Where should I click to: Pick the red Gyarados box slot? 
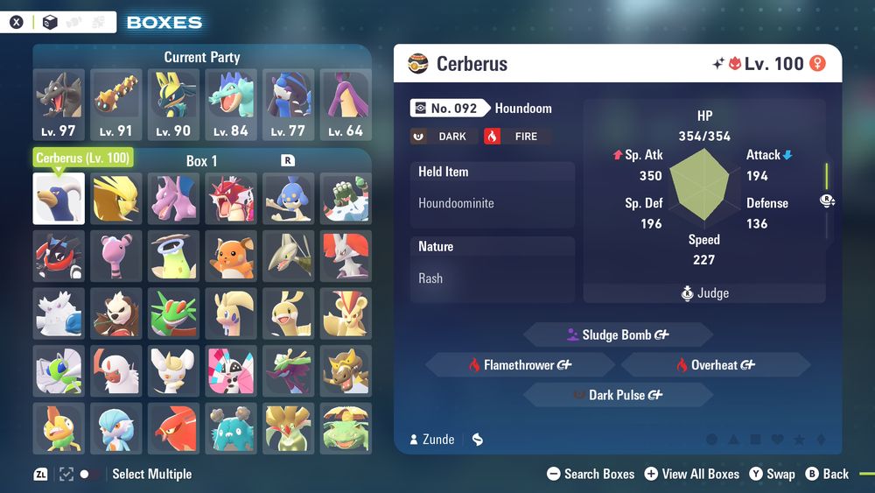tap(231, 198)
